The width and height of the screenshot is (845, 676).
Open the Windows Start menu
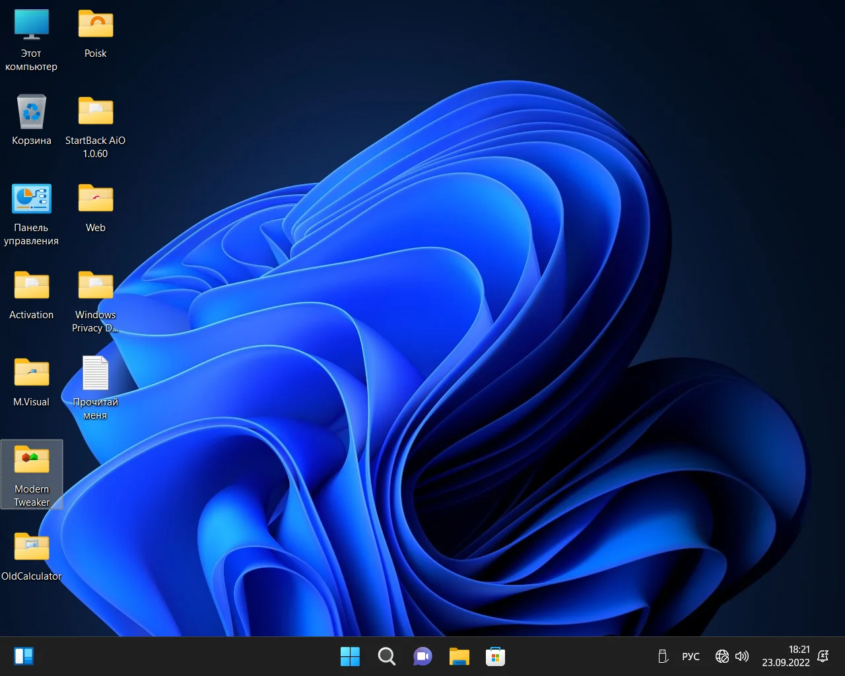coord(350,656)
